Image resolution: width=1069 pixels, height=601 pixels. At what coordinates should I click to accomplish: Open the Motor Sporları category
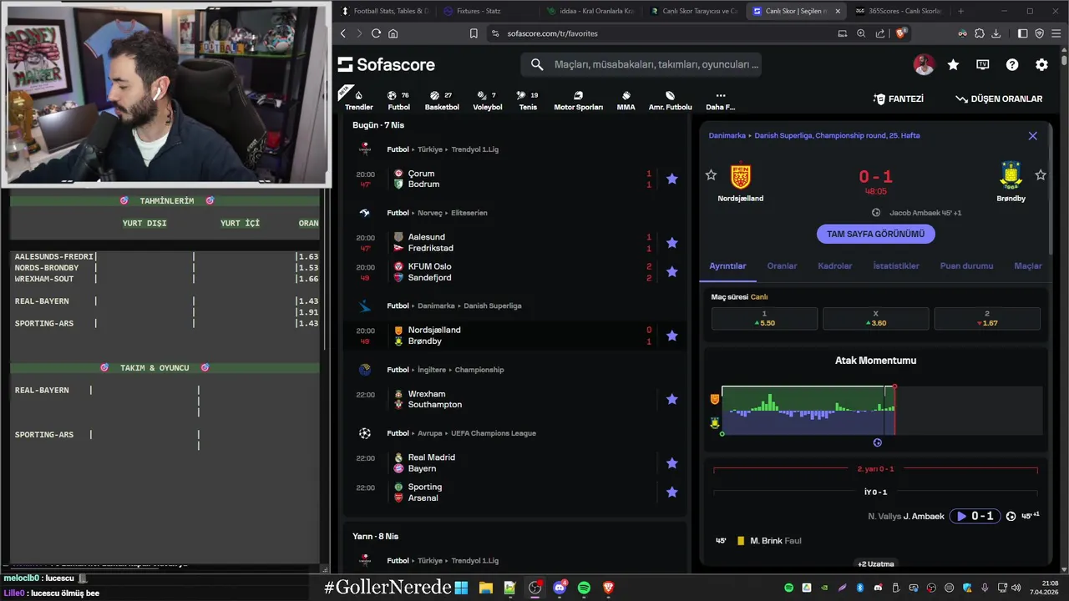click(x=578, y=99)
